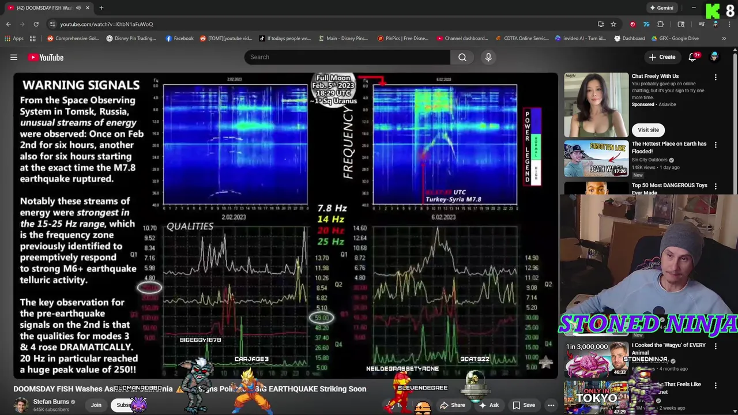Open the Chrome extensions puzzle icon
738x415 pixels.
(660, 24)
